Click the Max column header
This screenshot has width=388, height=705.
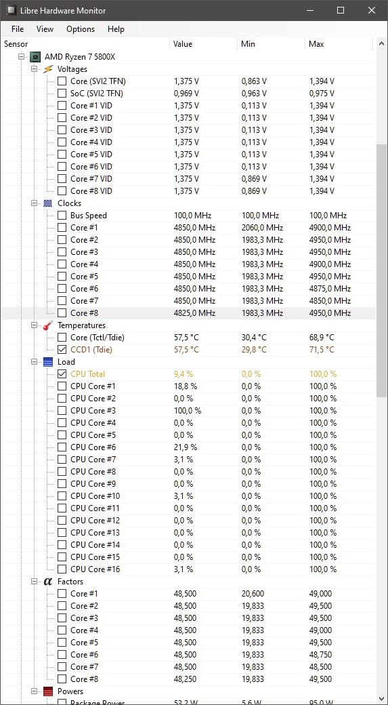pyautogui.click(x=339, y=44)
